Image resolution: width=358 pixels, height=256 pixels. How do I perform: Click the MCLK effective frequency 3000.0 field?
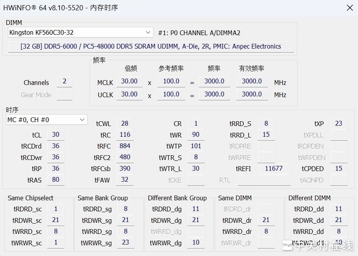252,81
